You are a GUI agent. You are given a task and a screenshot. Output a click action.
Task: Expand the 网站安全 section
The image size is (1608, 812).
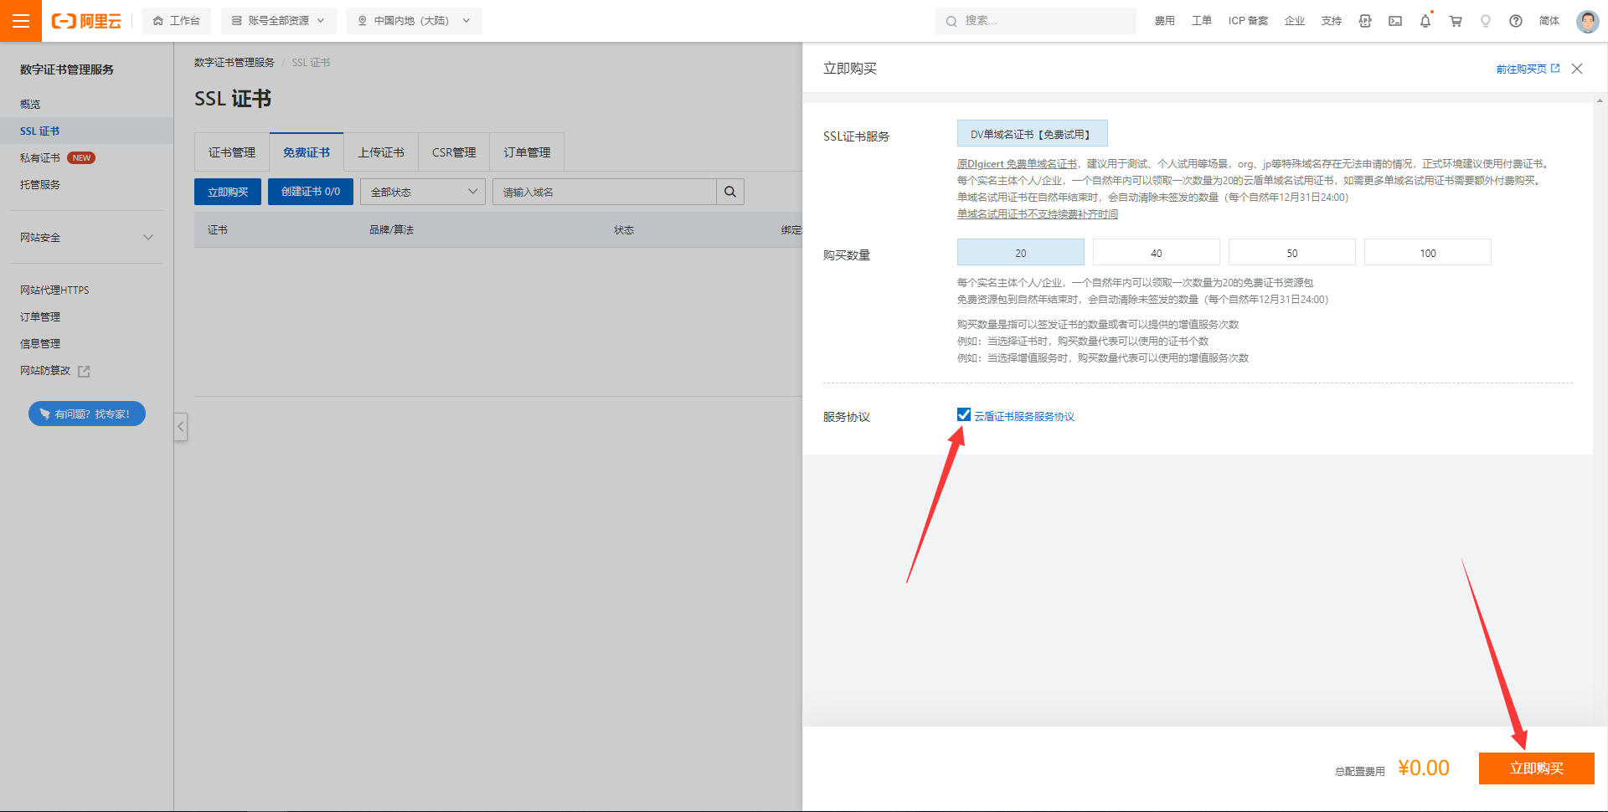click(x=86, y=237)
